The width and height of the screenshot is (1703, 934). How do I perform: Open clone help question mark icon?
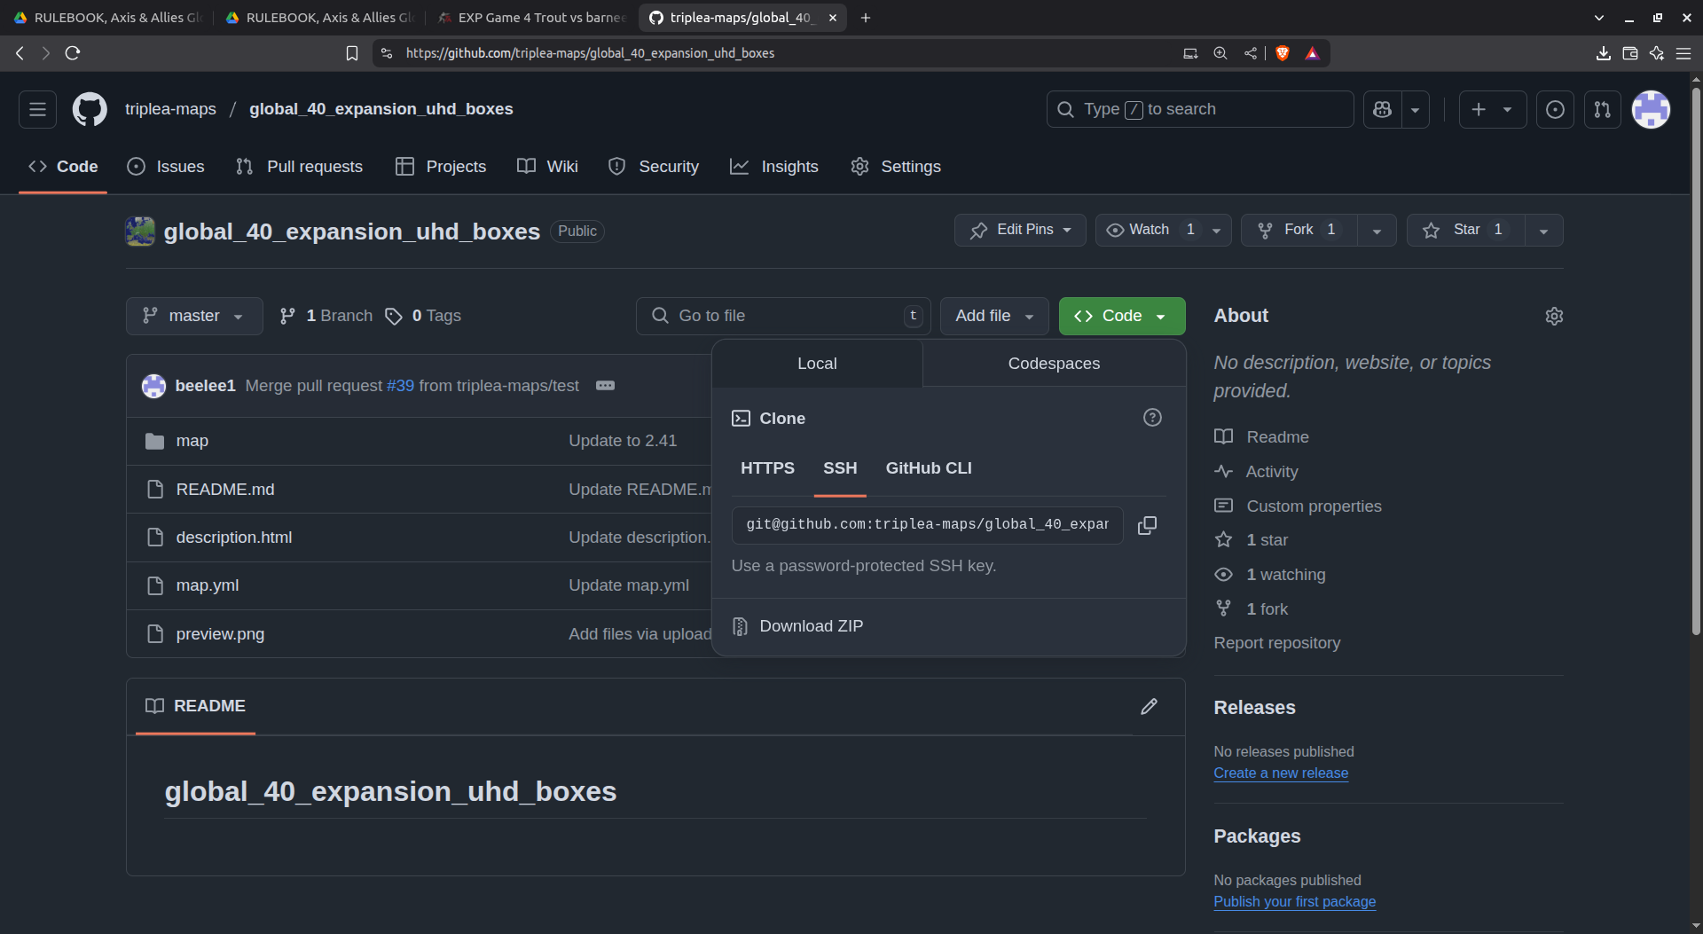click(1152, 418)
